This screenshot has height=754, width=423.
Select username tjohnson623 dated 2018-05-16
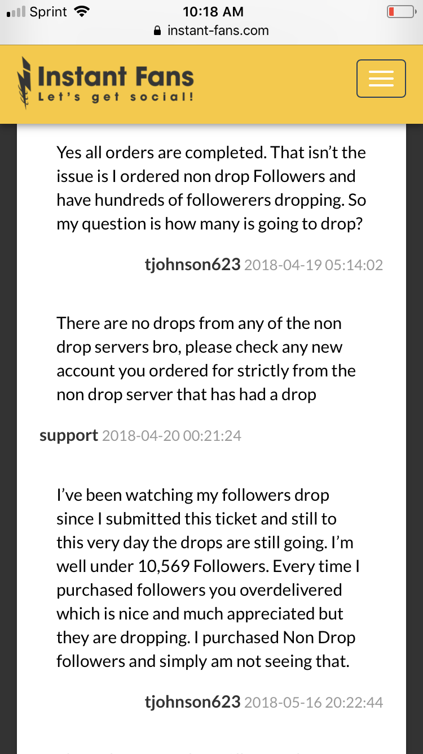pyautogui.click(x=193, y=702)
